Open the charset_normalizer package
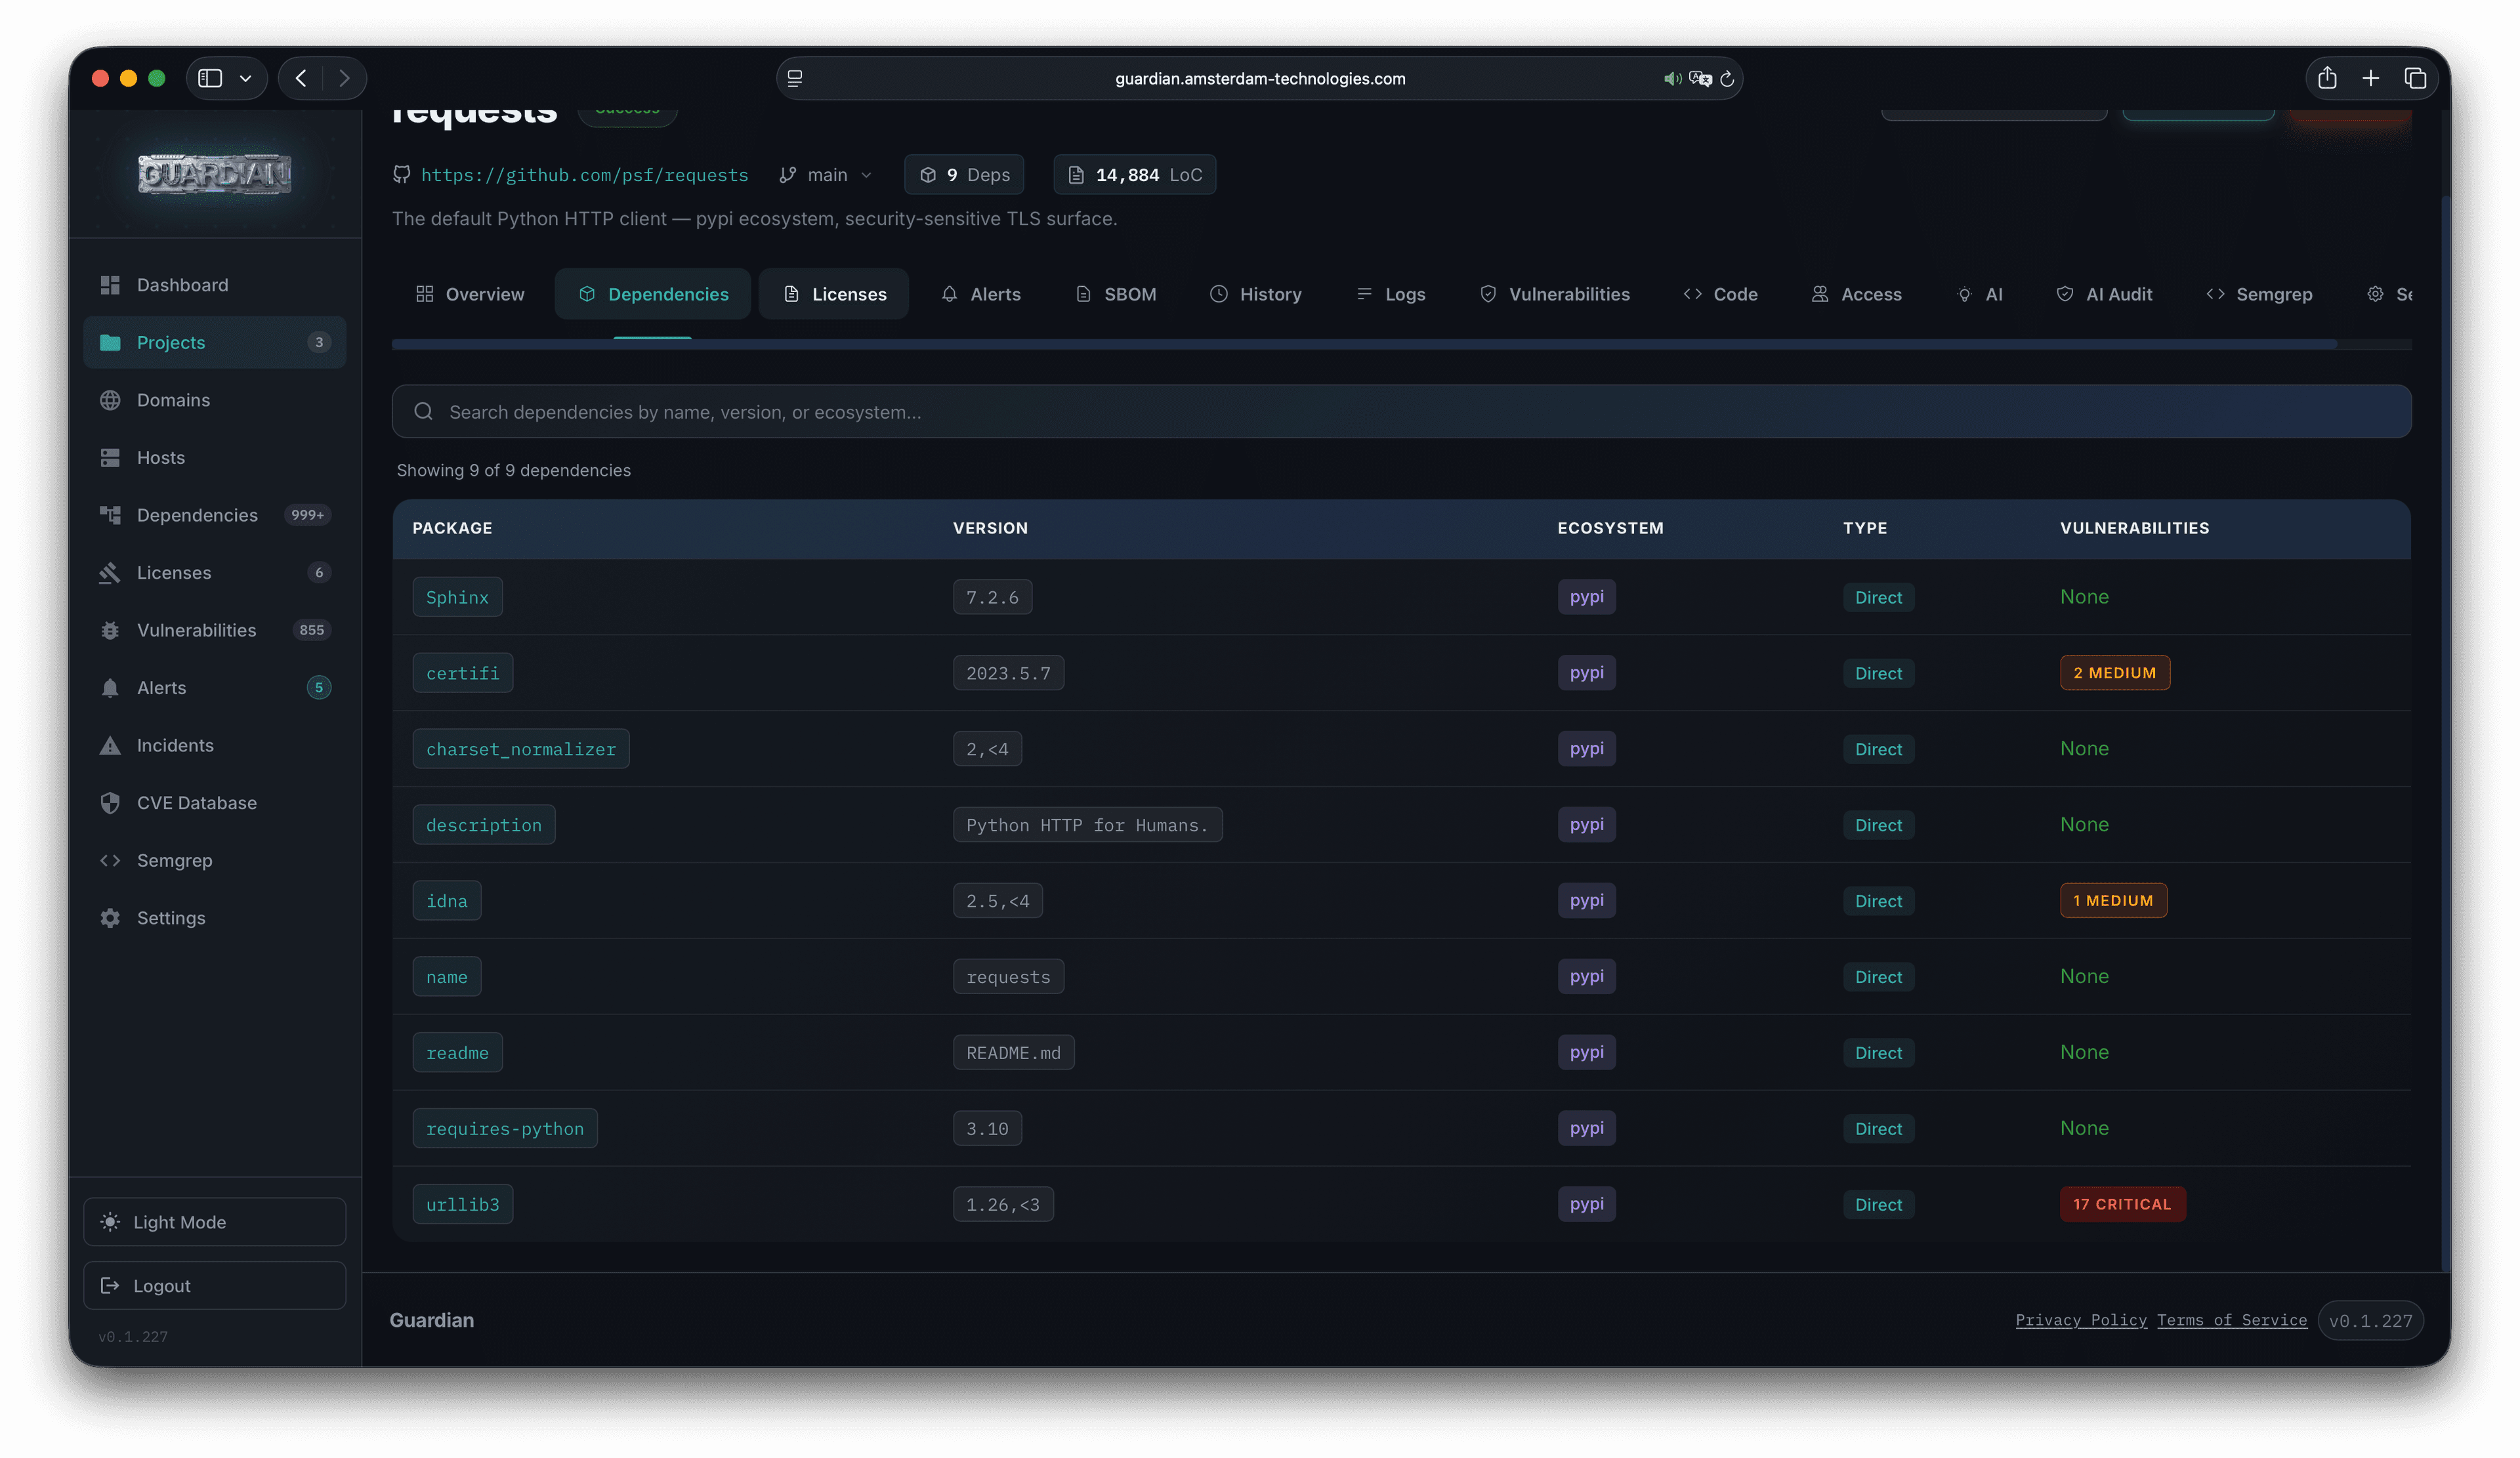The width and height of the screenshot is (2520, 1458). (520, 749)
